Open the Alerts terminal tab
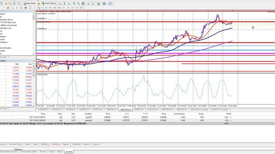275x154 pixels. [35, 144]
